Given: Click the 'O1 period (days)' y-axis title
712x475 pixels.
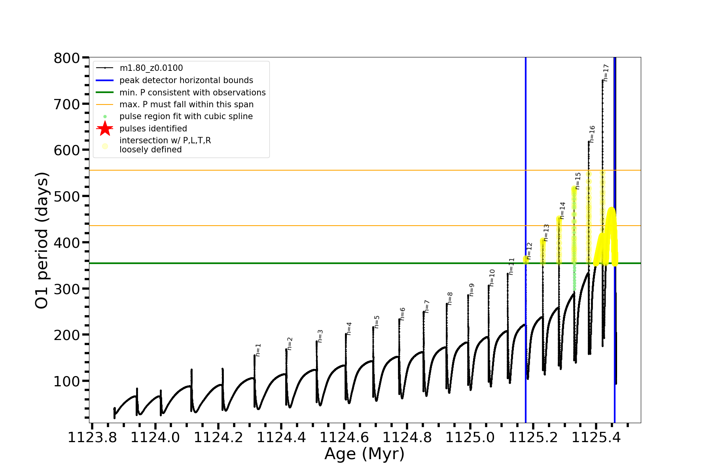Looking at the screenshot, I should coord(42,240).
